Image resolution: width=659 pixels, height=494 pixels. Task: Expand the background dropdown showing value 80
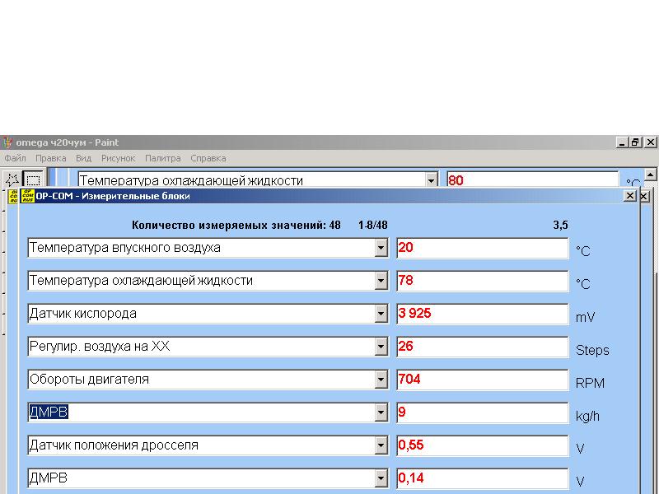(431, 180)
